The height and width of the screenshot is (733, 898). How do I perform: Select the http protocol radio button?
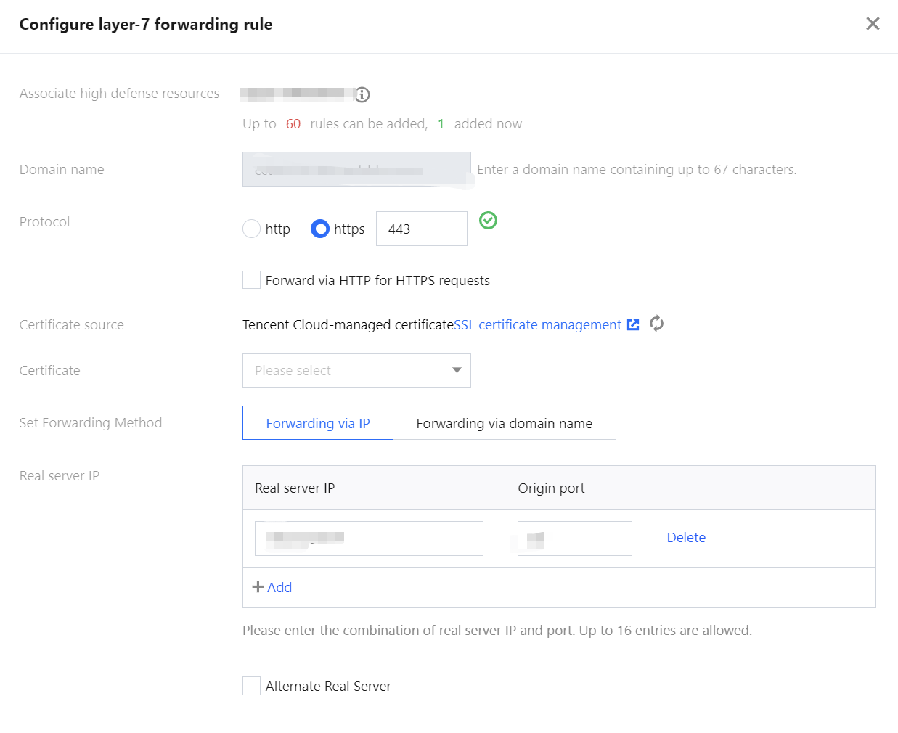pos(252,229)
